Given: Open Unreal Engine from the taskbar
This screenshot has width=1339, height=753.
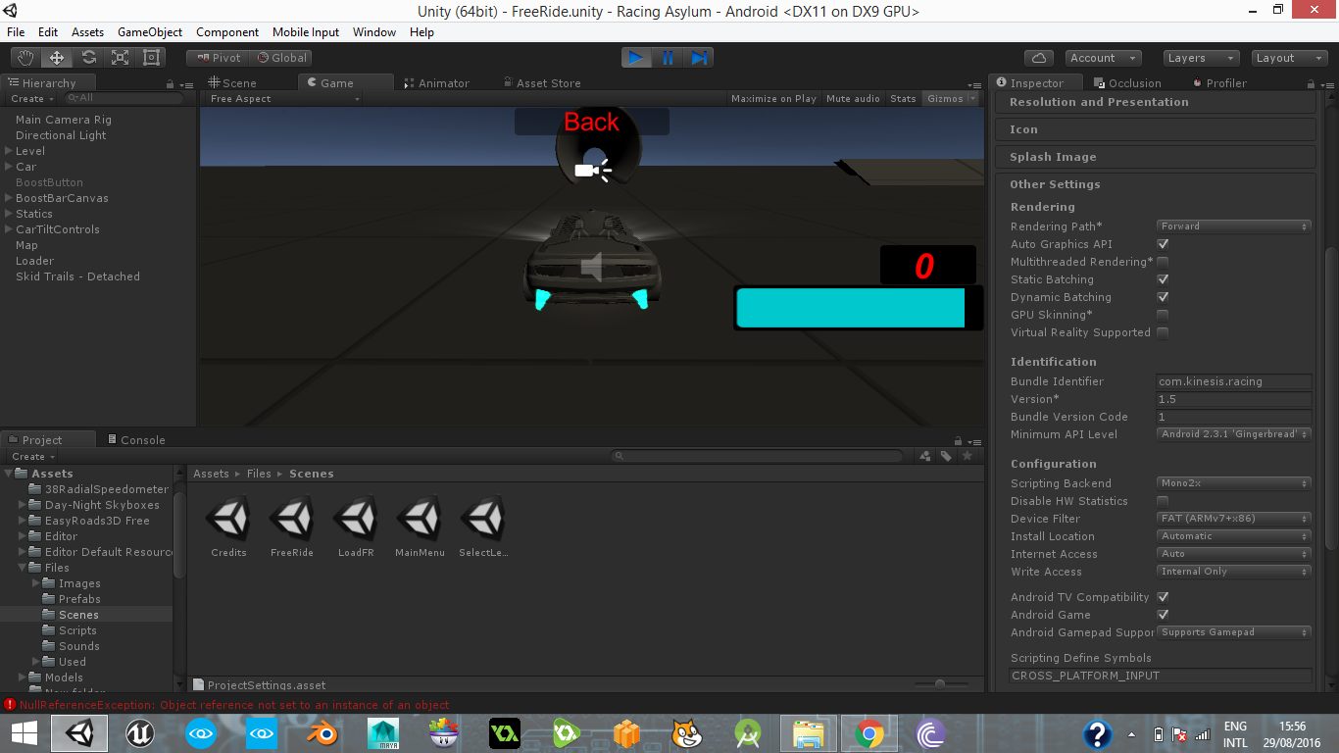Looking at the screenshot, I should coord(140,733).
